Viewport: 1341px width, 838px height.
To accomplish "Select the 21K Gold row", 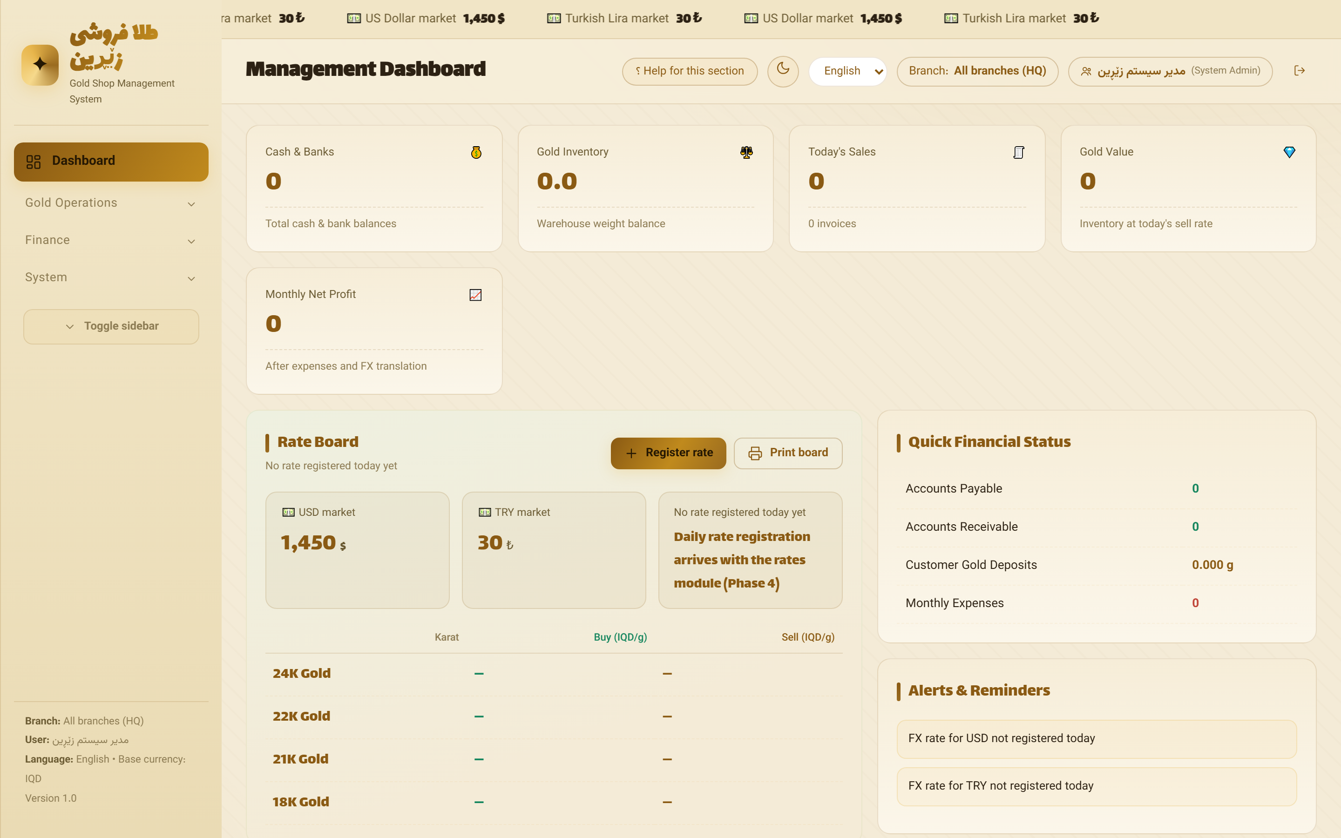I will 554,759.
